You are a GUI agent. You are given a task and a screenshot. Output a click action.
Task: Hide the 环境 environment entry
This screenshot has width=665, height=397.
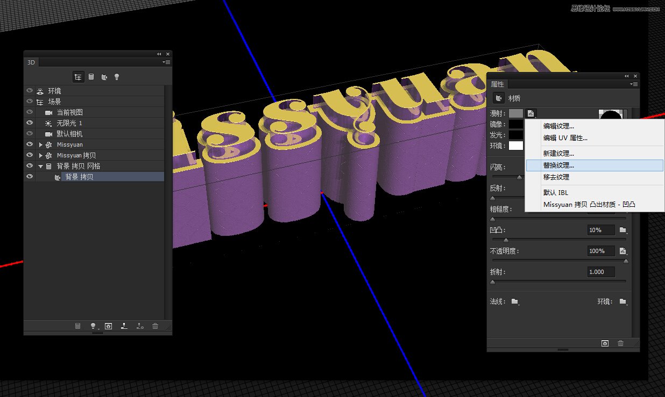point(30,90)
